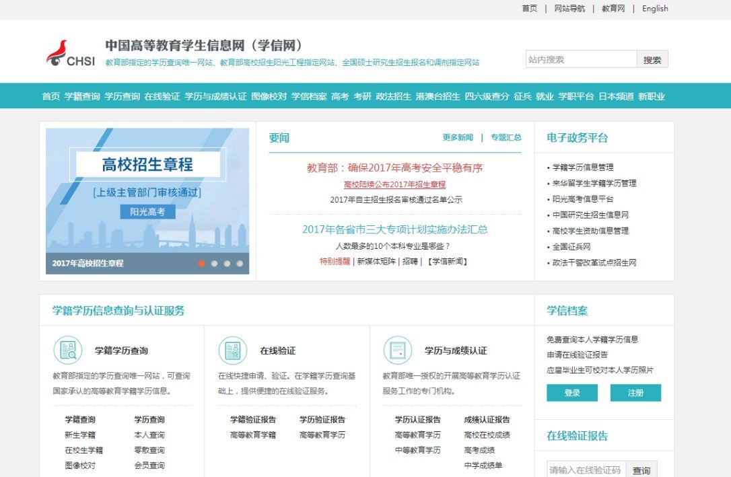731x477 pixels.
Task: Click the 登录 login button
Action: click(571, 393)
